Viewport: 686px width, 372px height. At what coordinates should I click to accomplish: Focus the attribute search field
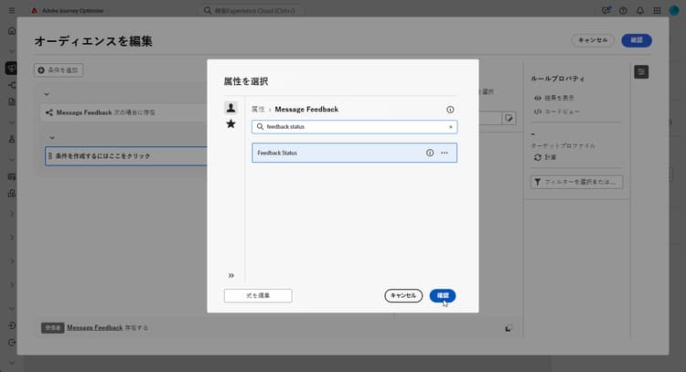(354, 127)
